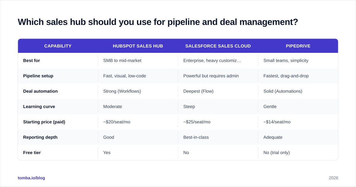Click the 'Powerful but requires admin' cell

(211, 76)
